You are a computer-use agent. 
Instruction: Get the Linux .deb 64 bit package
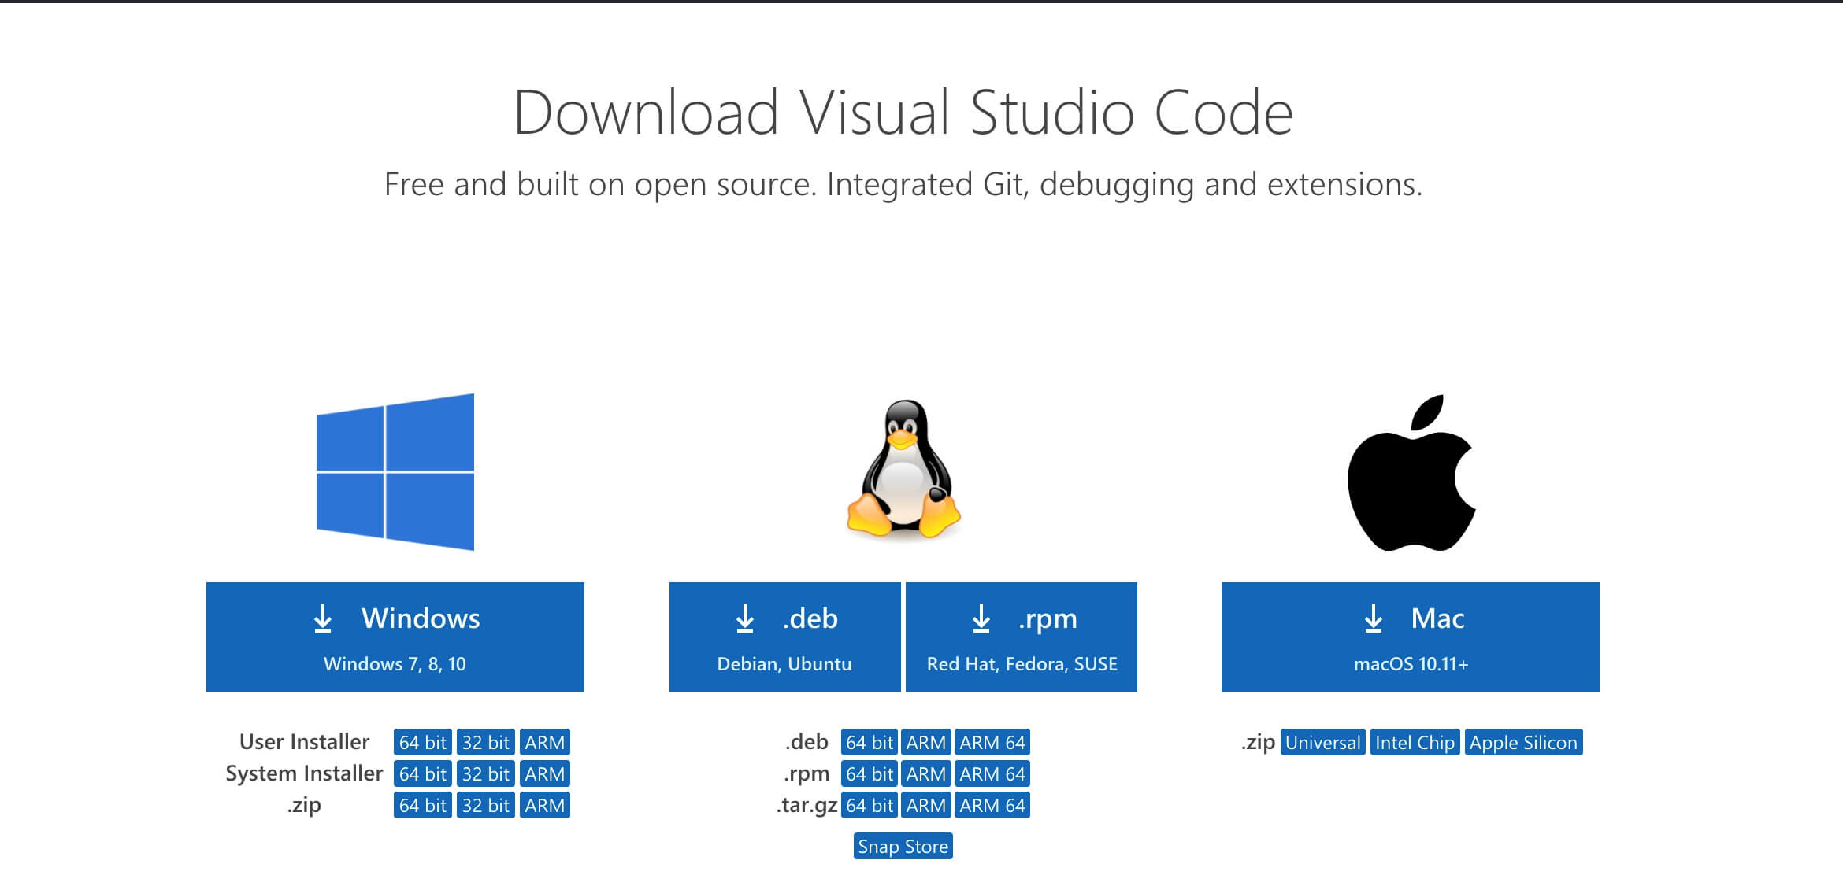870,742
